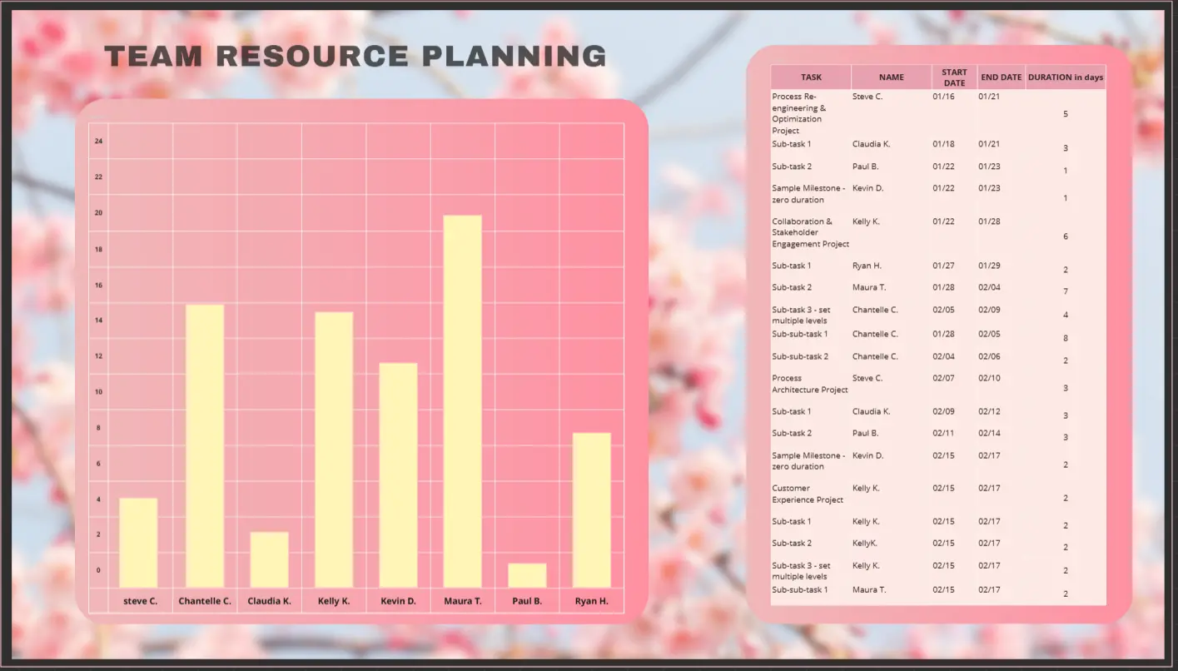Viewport: 1178px width, 671px height.
Task: Select the START DATE header
Action: (x=953, y=77)
